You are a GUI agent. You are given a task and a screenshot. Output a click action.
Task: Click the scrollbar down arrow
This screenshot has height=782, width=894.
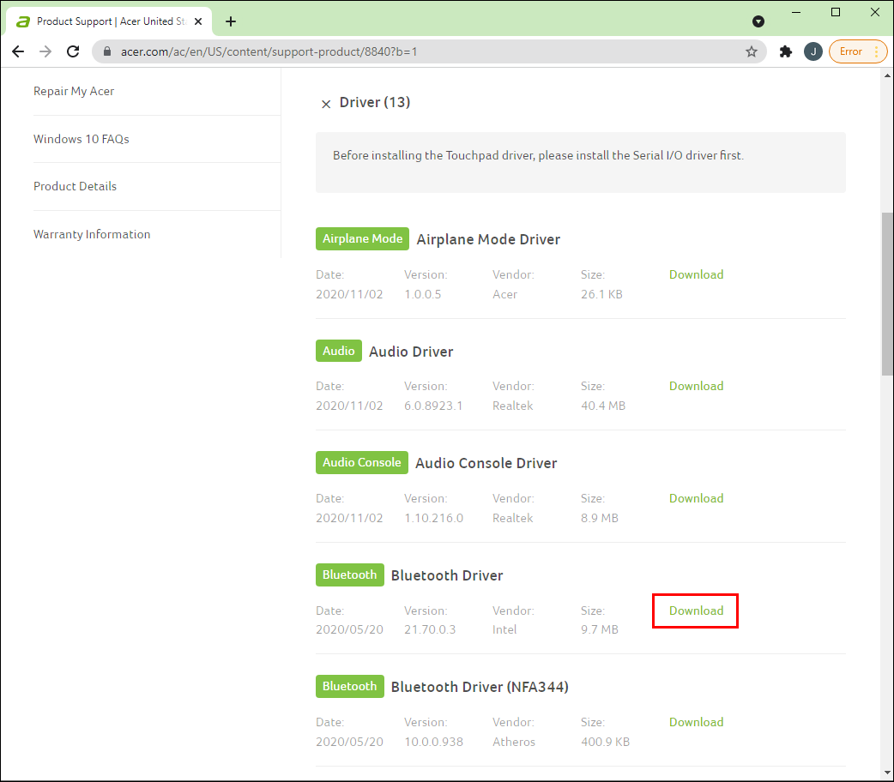pyautogui.click(x=887, y=774)
